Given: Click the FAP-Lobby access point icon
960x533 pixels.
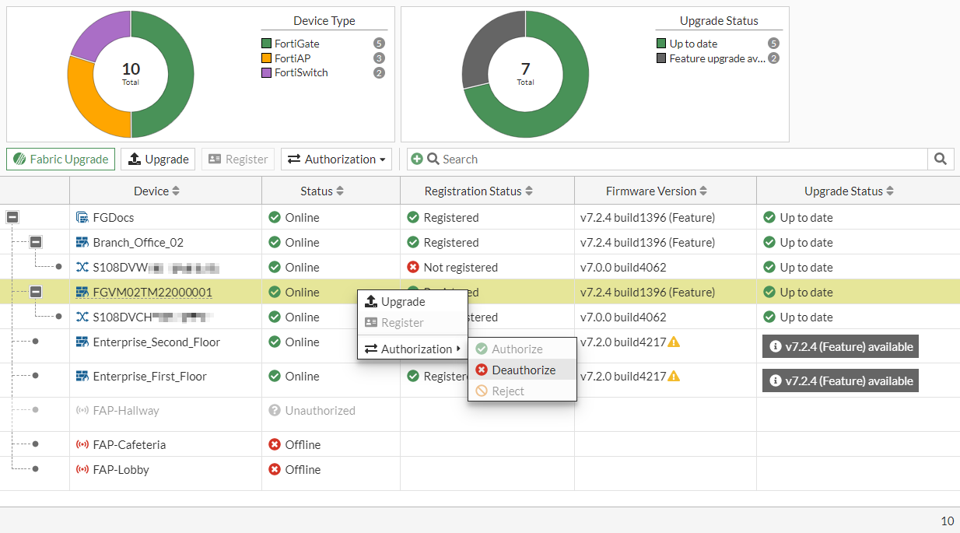Looking at the screenshot, I should [82, 469].
